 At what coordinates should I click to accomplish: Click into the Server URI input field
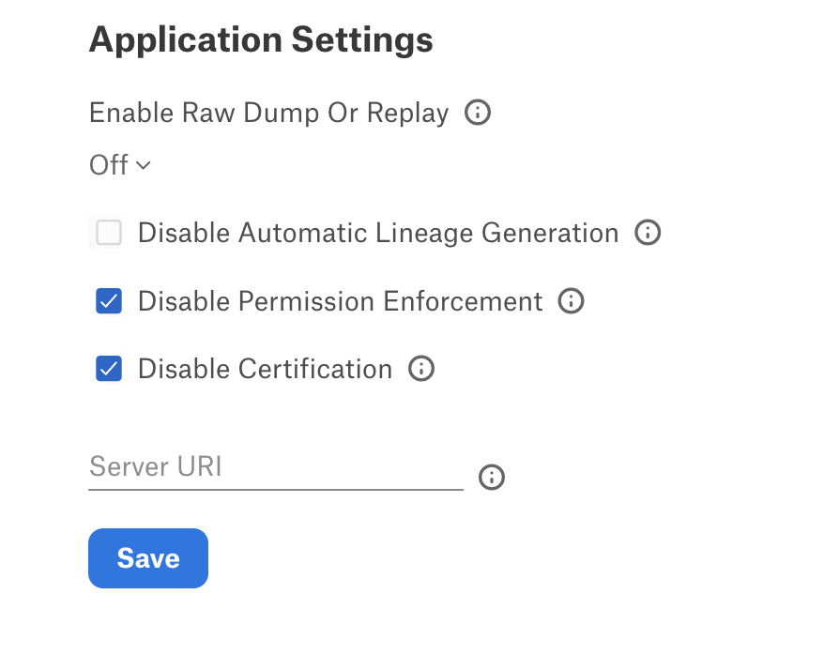[x=275, y=467]
